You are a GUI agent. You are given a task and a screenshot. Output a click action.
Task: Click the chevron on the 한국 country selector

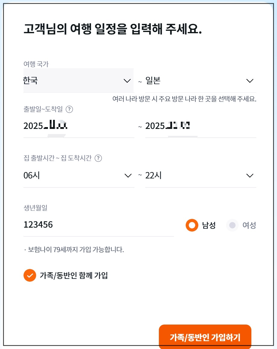point(127,81)
